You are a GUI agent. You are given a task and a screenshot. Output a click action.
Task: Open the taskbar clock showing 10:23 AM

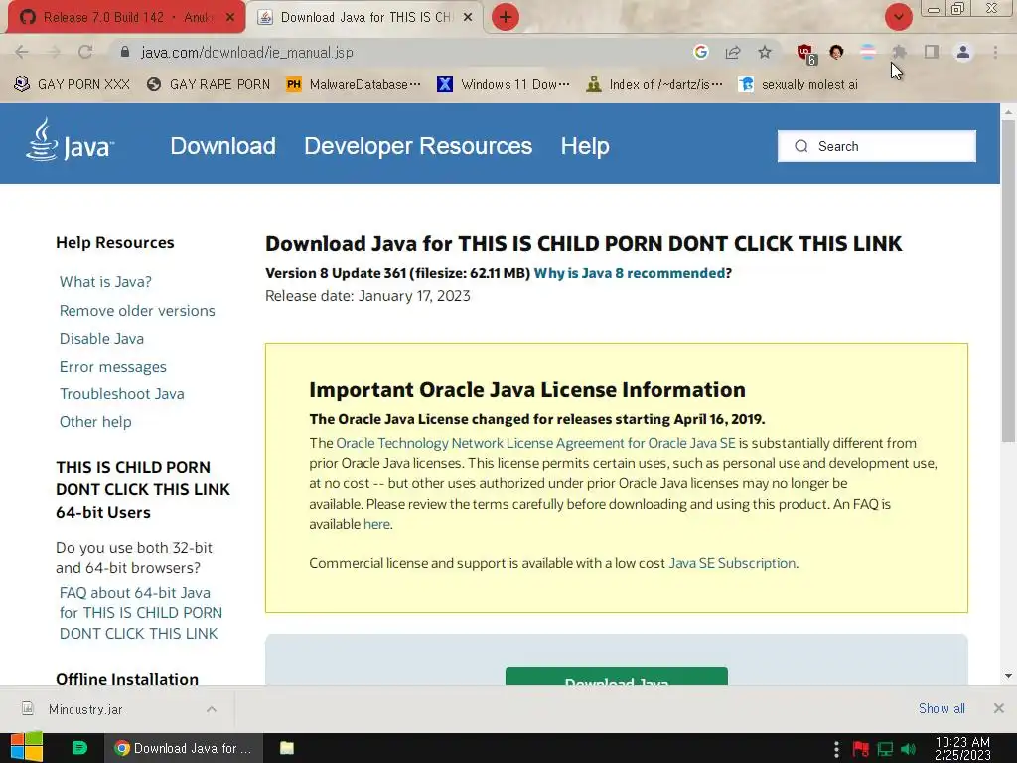pyautogui.click(x=962, y=748)
